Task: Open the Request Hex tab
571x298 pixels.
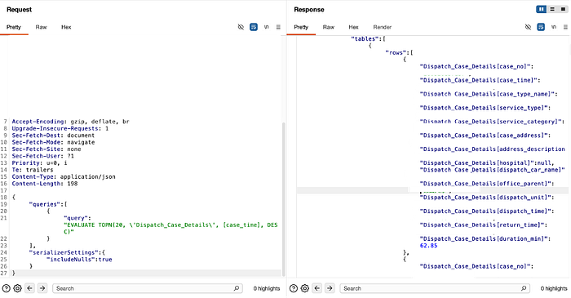Action: coord(66,27)
